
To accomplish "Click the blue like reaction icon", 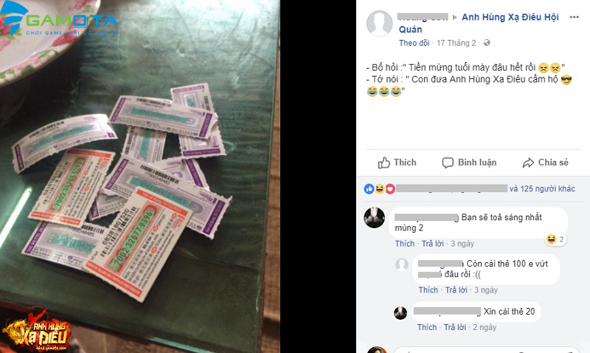I will [369, 189].
